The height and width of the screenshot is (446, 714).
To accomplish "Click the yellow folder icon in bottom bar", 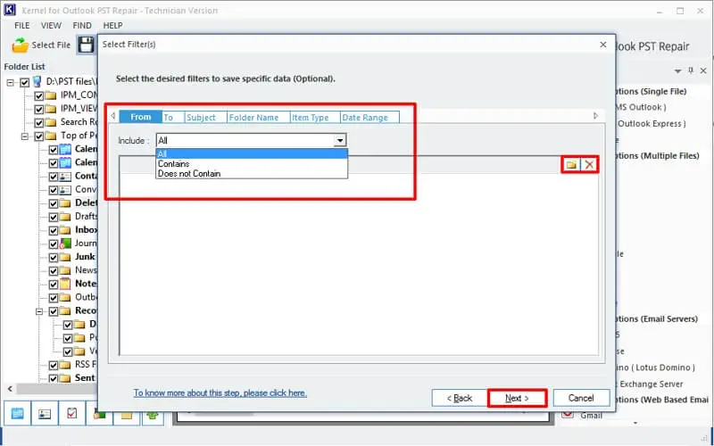I will 127,416.
